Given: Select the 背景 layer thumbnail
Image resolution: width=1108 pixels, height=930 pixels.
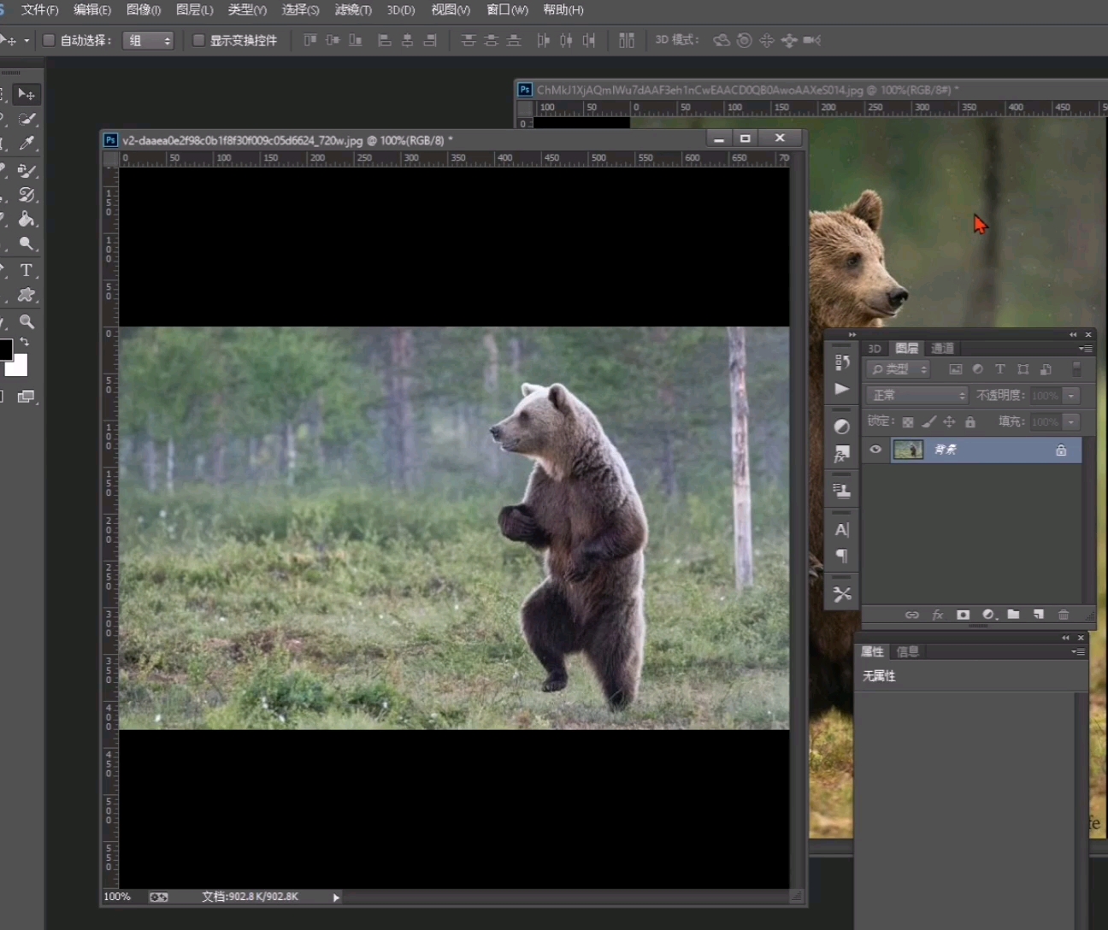Looking at the screenshot, I should coord(907,450).
